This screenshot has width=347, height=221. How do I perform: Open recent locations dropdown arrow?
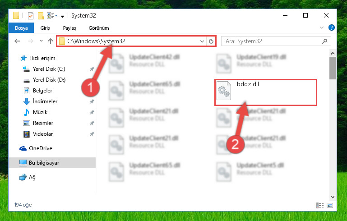(x=41, y=41)
